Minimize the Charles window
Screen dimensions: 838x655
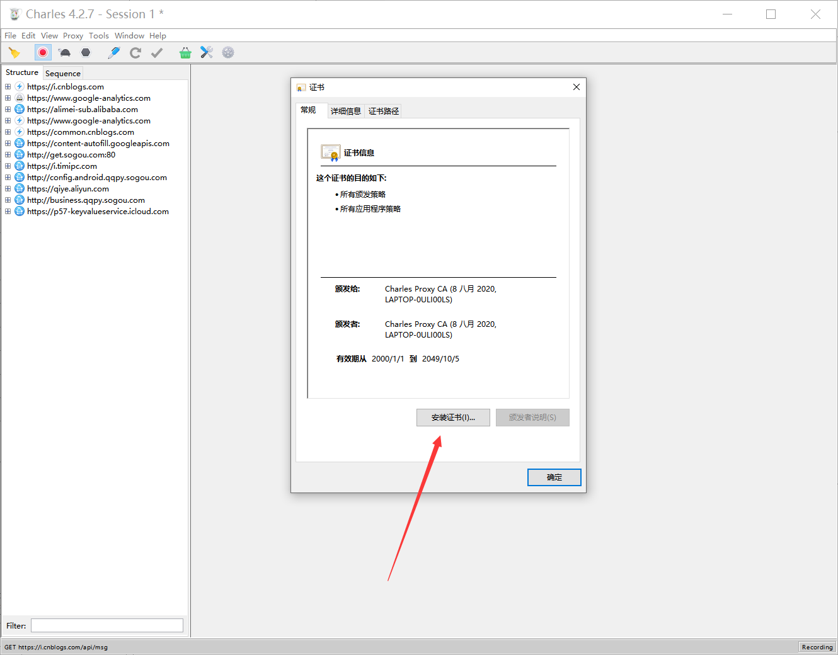tap(727, 14)
